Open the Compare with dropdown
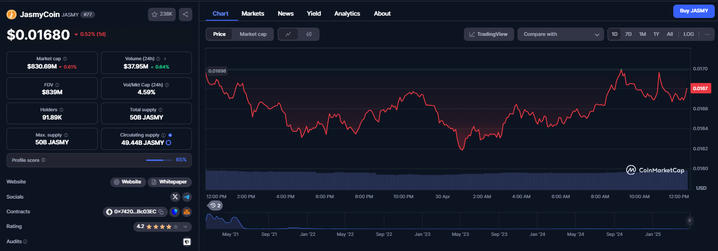Screen dimensions: 718x251 (x=561, y=34)
